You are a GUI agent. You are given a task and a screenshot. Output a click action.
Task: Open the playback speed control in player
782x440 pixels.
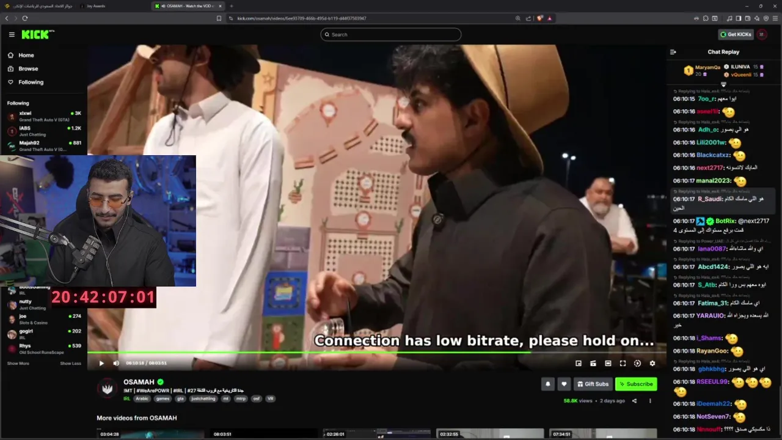(637, 363)
